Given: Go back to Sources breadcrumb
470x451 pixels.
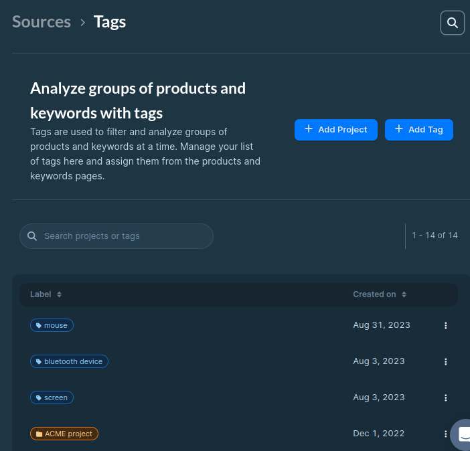Looking at the screenshot, I should 42,21.
